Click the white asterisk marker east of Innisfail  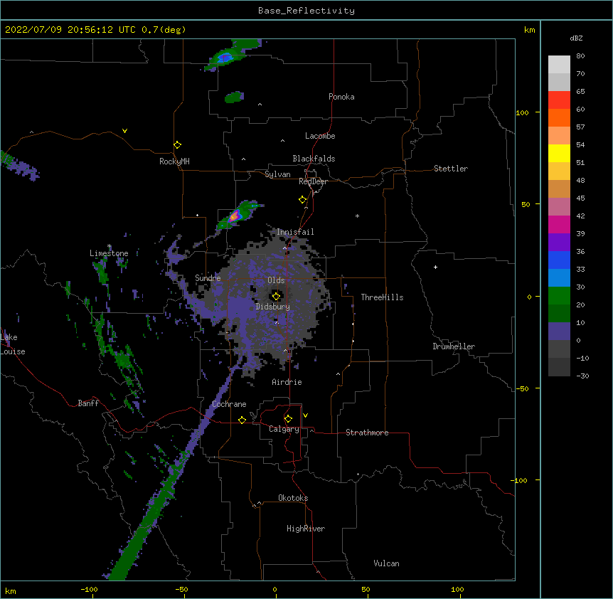(357, 216)
